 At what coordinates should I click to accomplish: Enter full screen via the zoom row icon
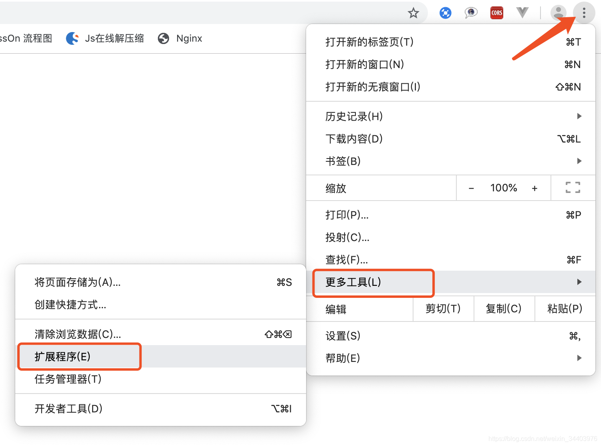573,188
